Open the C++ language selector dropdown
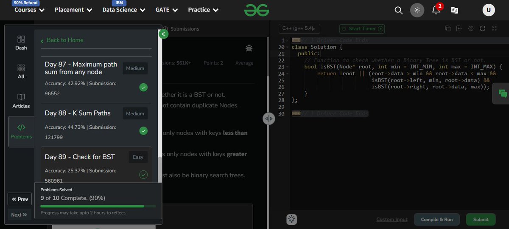 [x=299, y=28]
